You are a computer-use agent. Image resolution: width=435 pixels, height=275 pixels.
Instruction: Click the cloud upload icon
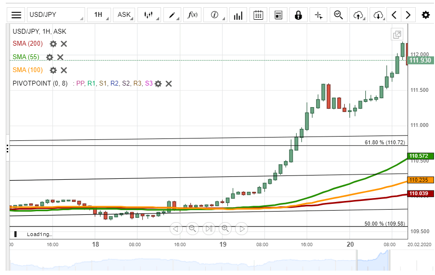359,15
